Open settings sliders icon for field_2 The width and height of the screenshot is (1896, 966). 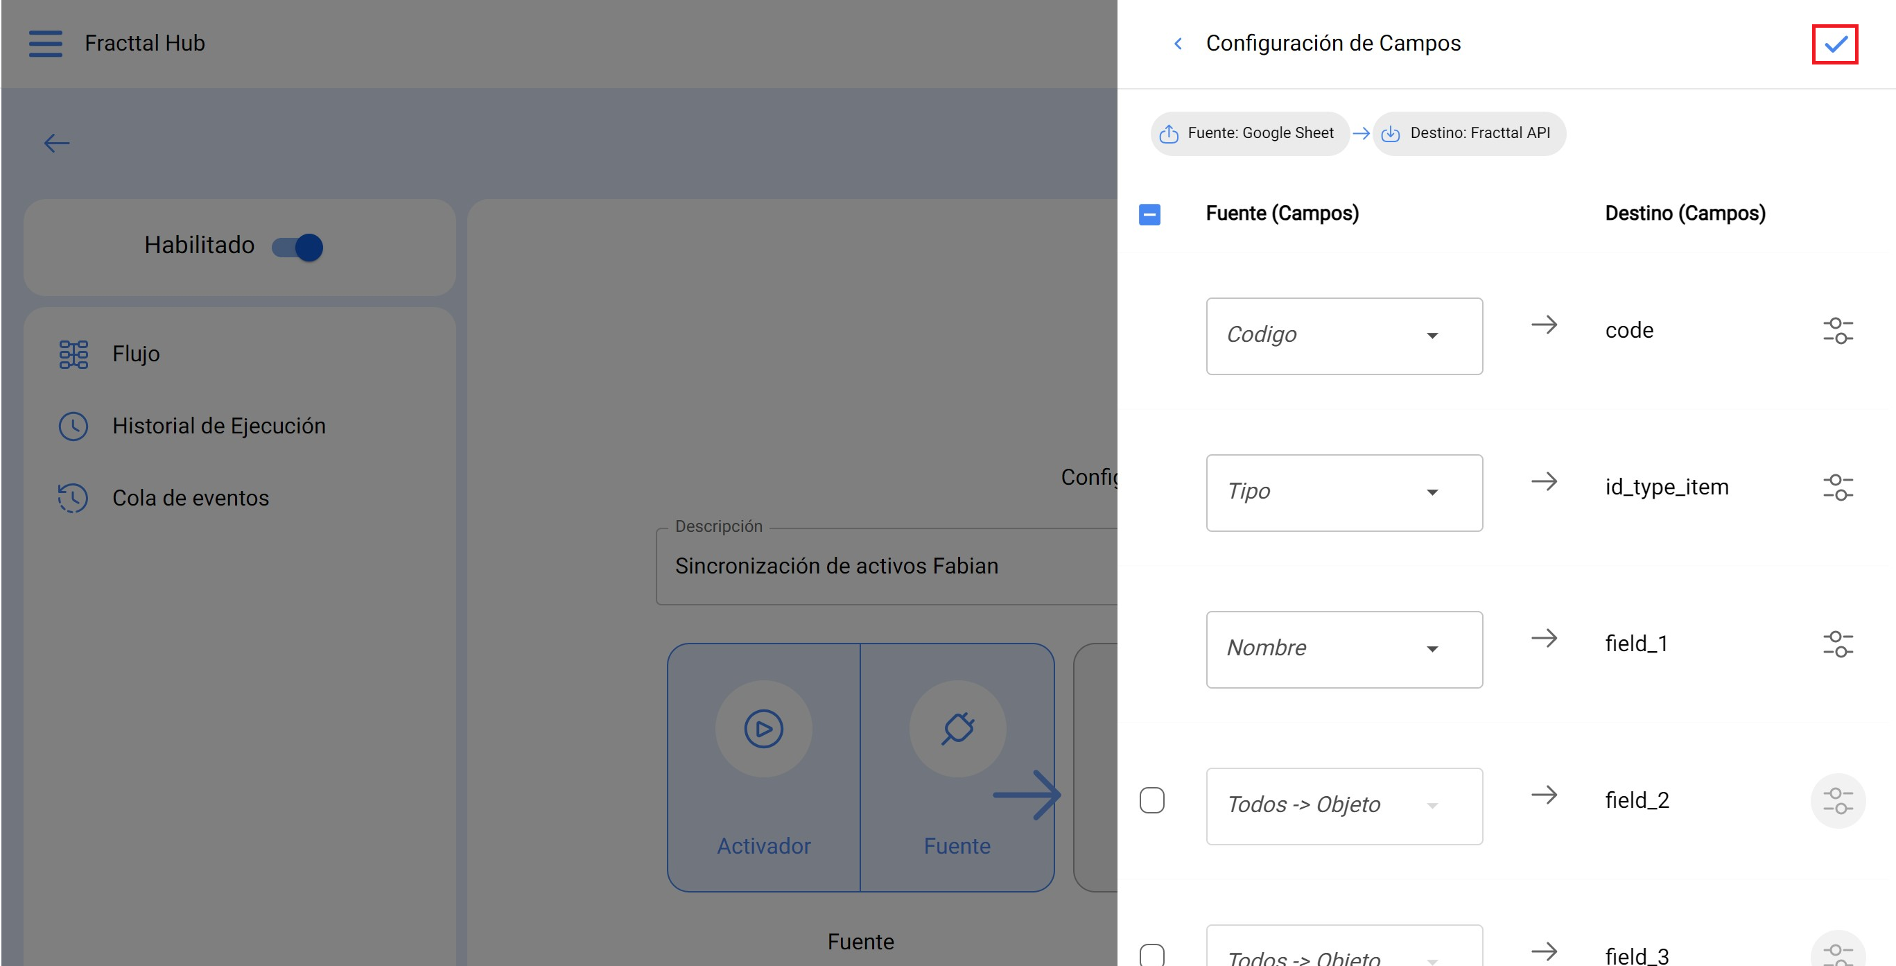point(1838,801)
